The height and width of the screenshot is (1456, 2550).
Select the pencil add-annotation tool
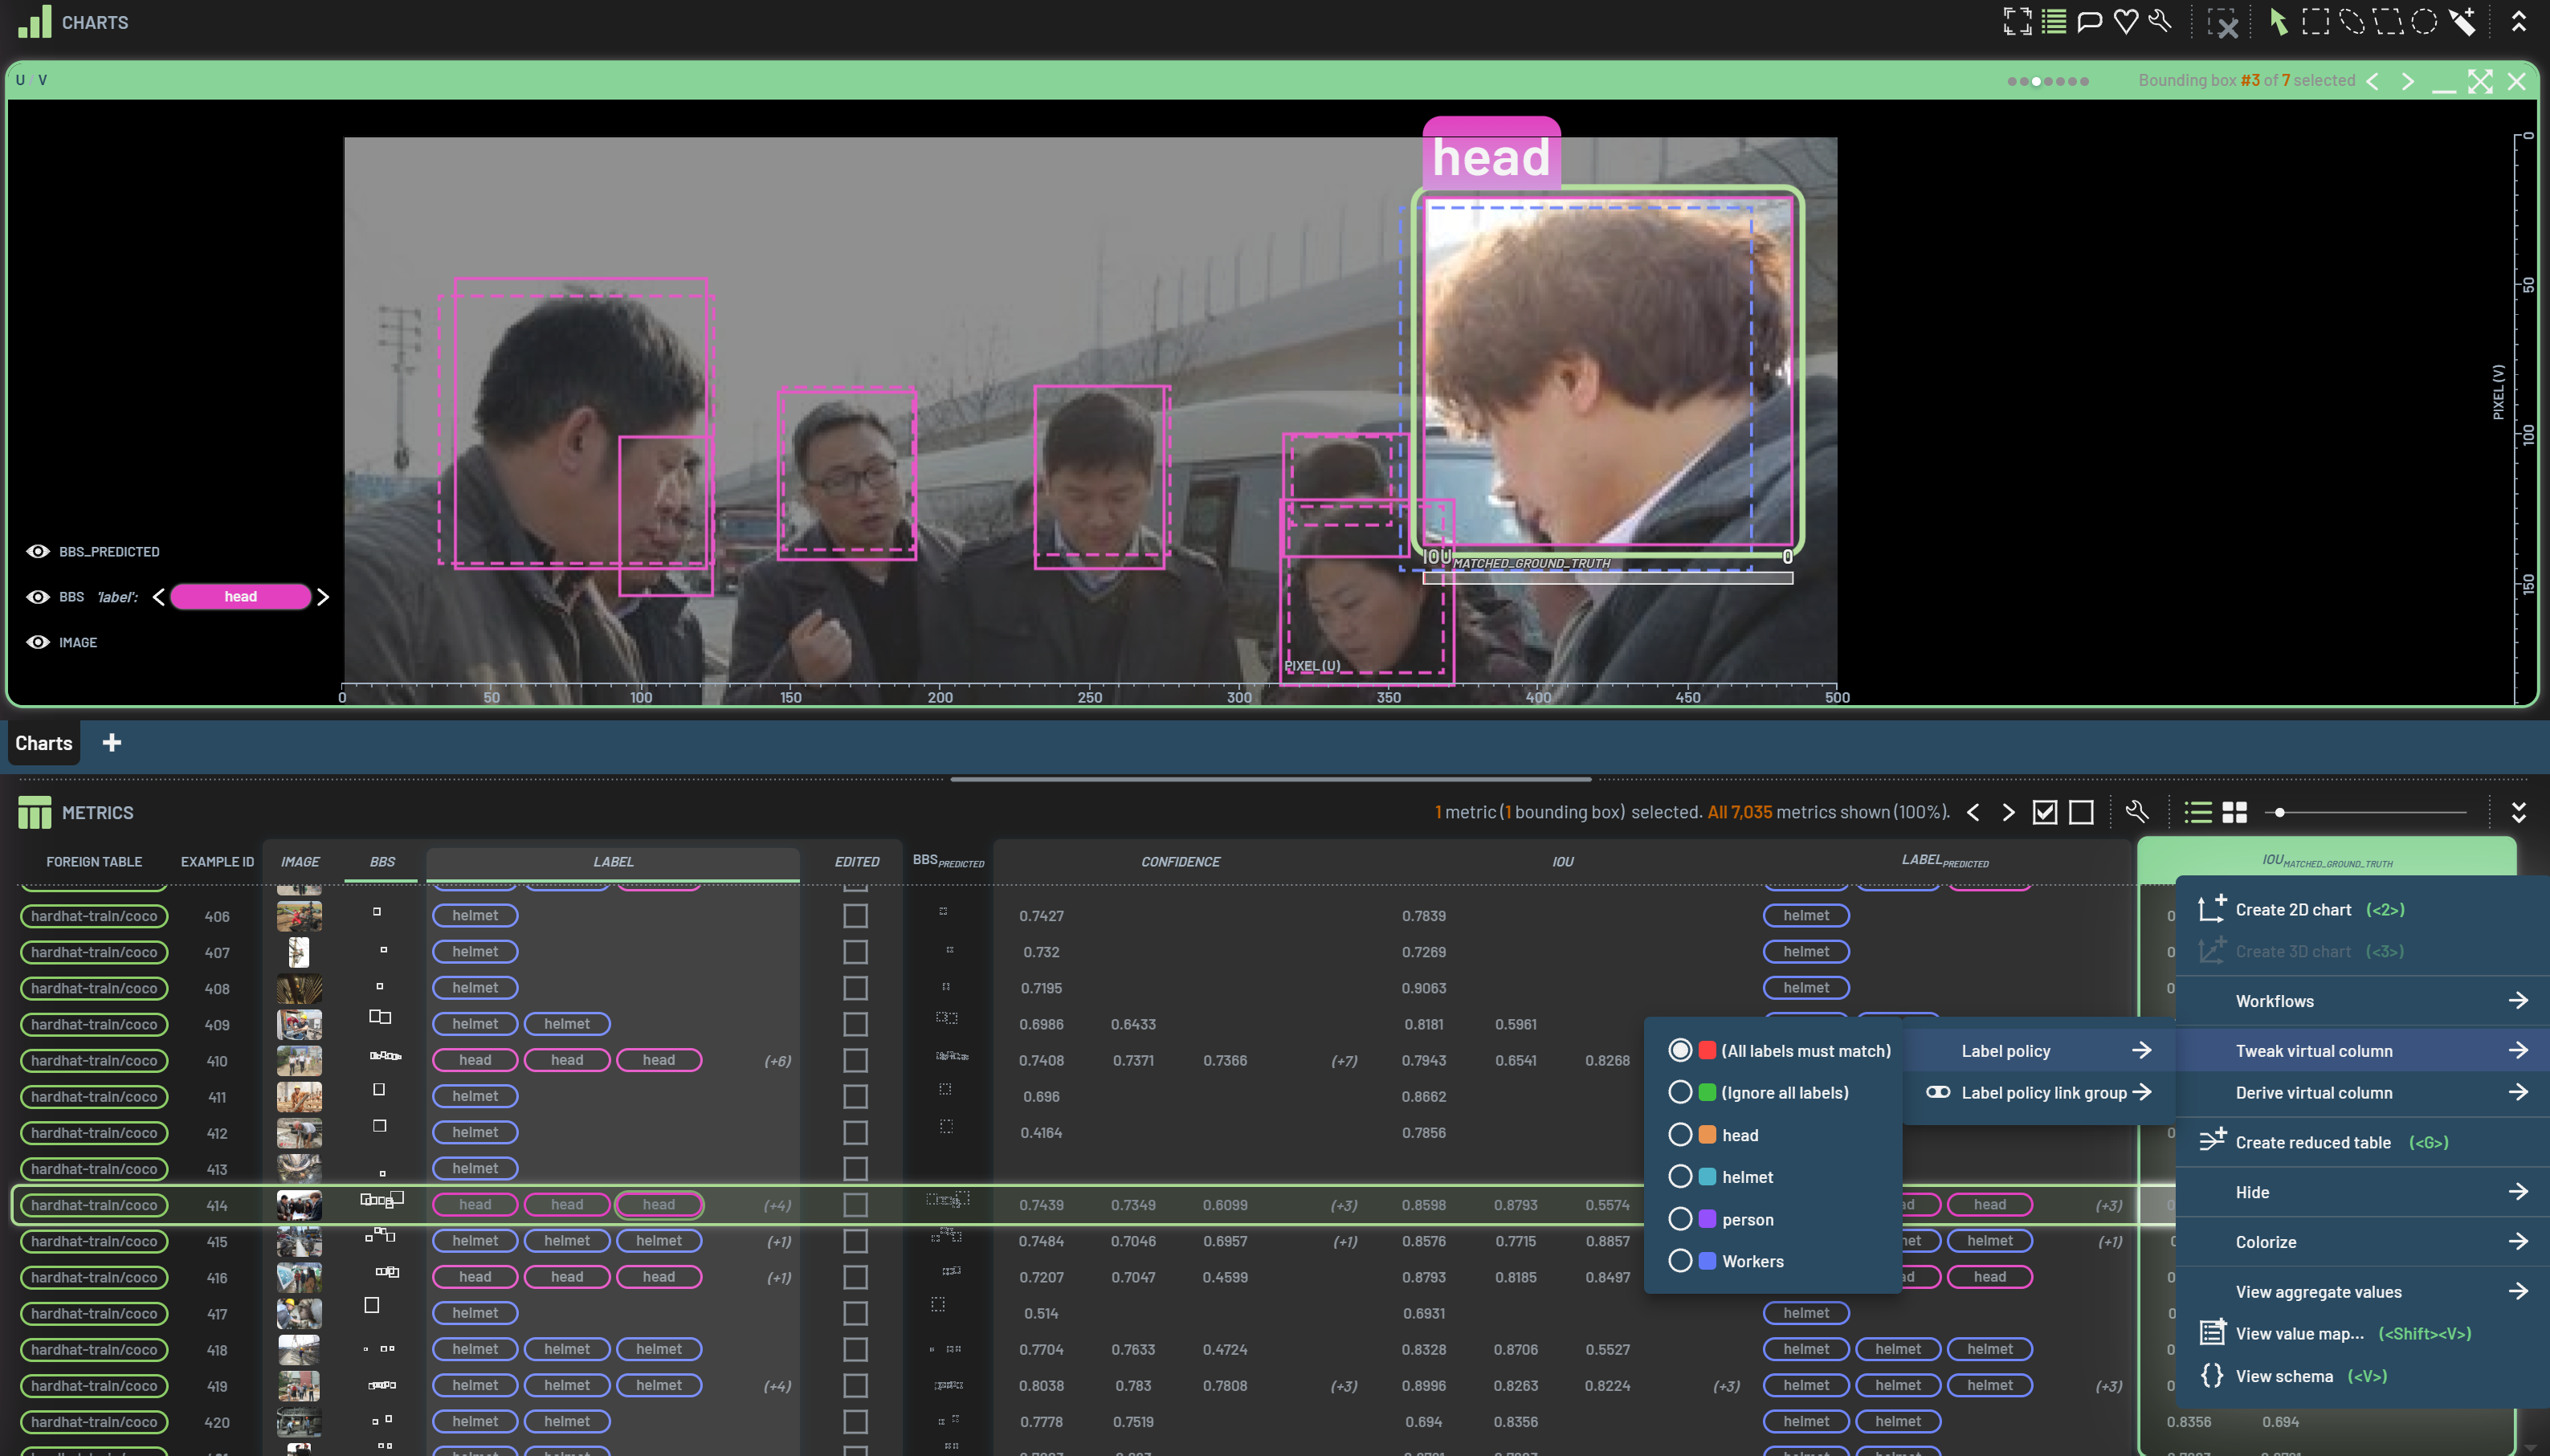point(2462,22)
